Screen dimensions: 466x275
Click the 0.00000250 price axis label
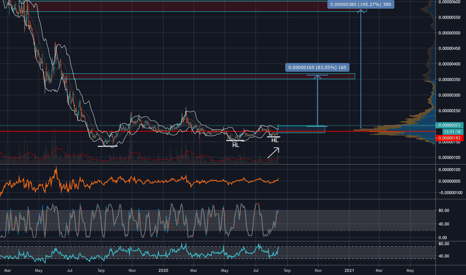pyautogui.click(x=449, y=111)
